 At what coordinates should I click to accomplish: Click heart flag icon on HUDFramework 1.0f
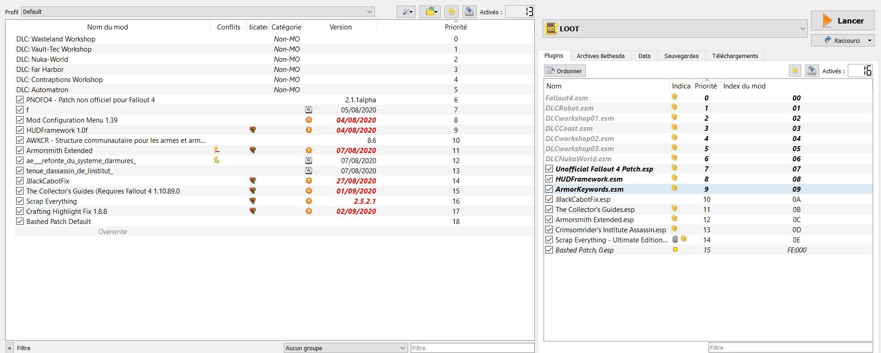click(x=253, y=130)
